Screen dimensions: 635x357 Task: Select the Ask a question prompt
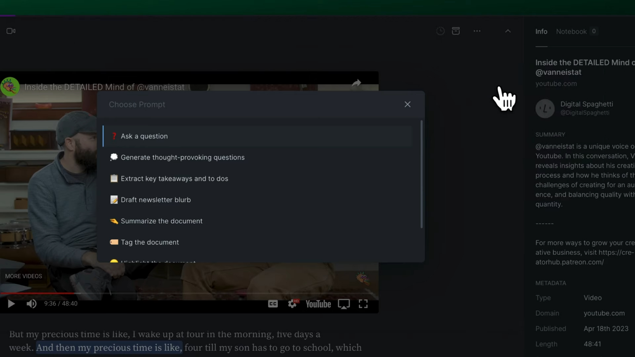click(258, 136)
